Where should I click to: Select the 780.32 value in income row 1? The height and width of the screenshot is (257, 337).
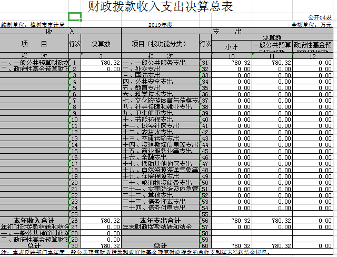coord(101,63)
